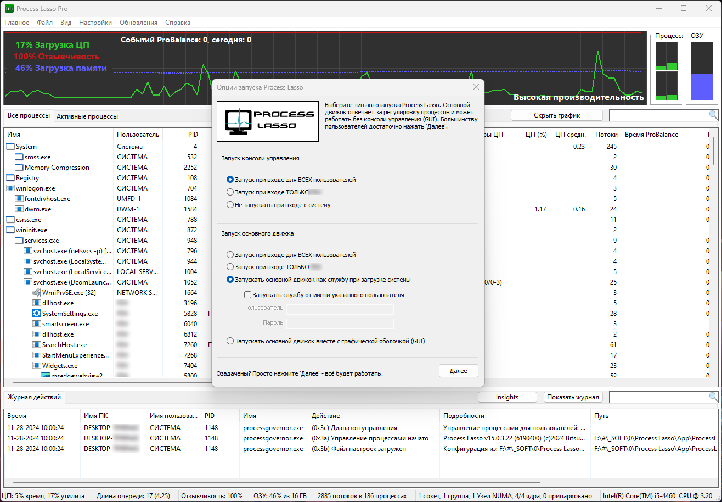Click the WmiPrvSE.exe process icon
This screenshot has height=502, width=722.
click(37, 293)
